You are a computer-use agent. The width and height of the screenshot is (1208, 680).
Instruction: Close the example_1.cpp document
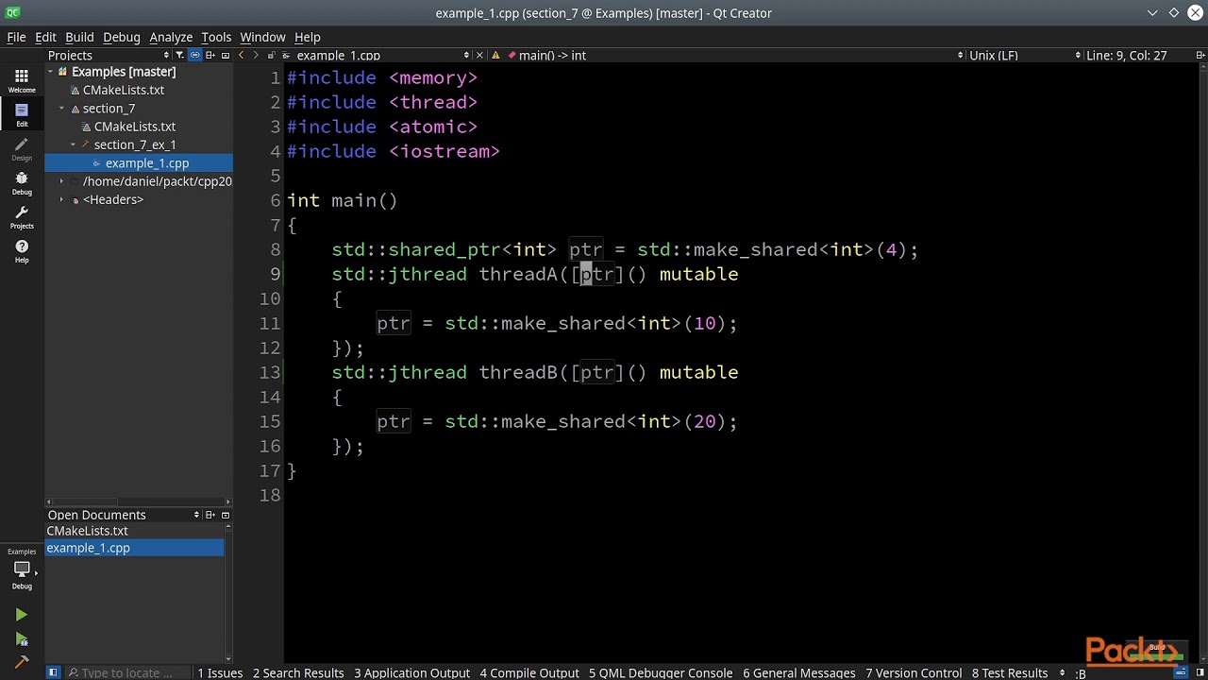(x=479, y=56)
